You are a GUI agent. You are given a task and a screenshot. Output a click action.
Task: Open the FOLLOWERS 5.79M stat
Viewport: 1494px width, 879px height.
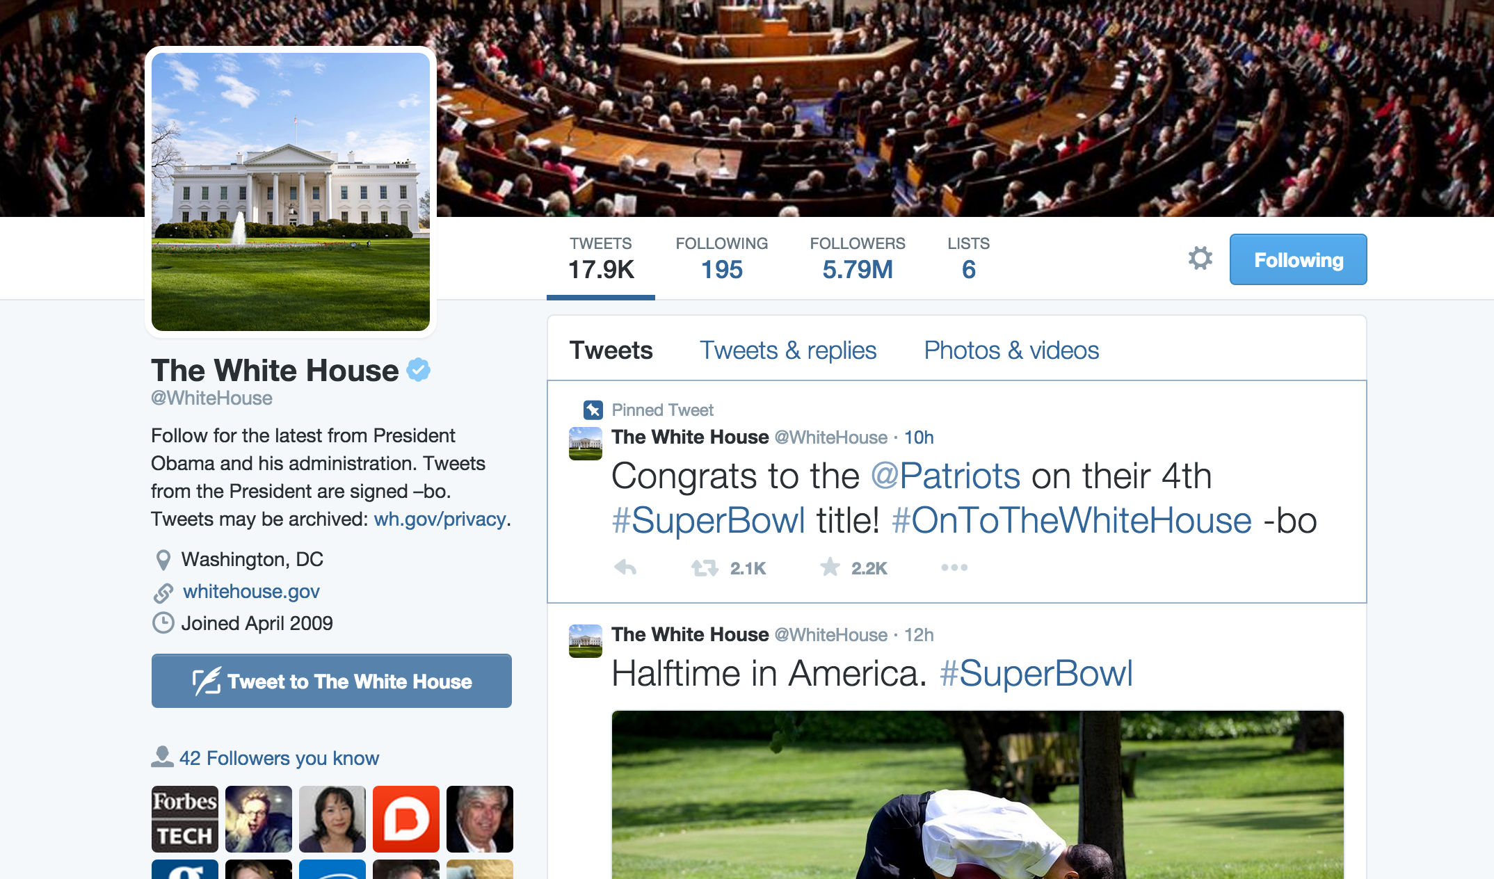click(858, 259)
